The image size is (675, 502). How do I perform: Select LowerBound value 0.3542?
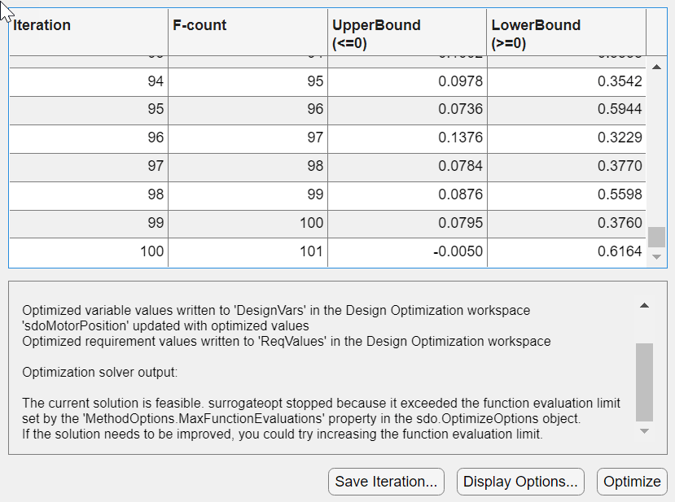[567, 81]
